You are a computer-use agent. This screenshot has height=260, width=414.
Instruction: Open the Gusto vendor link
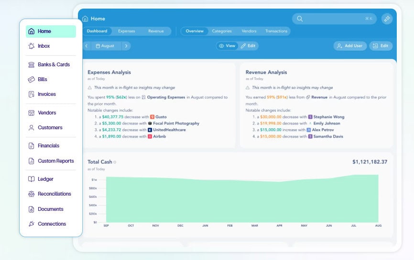coord(161,117)
